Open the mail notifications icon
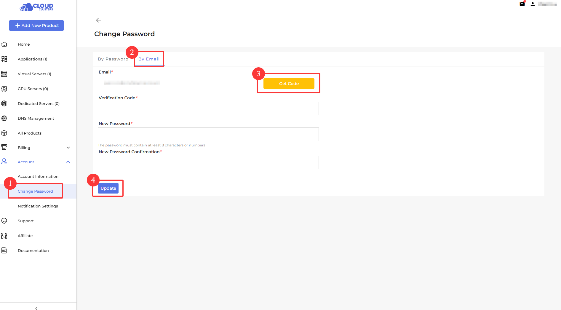 (522, 4)
